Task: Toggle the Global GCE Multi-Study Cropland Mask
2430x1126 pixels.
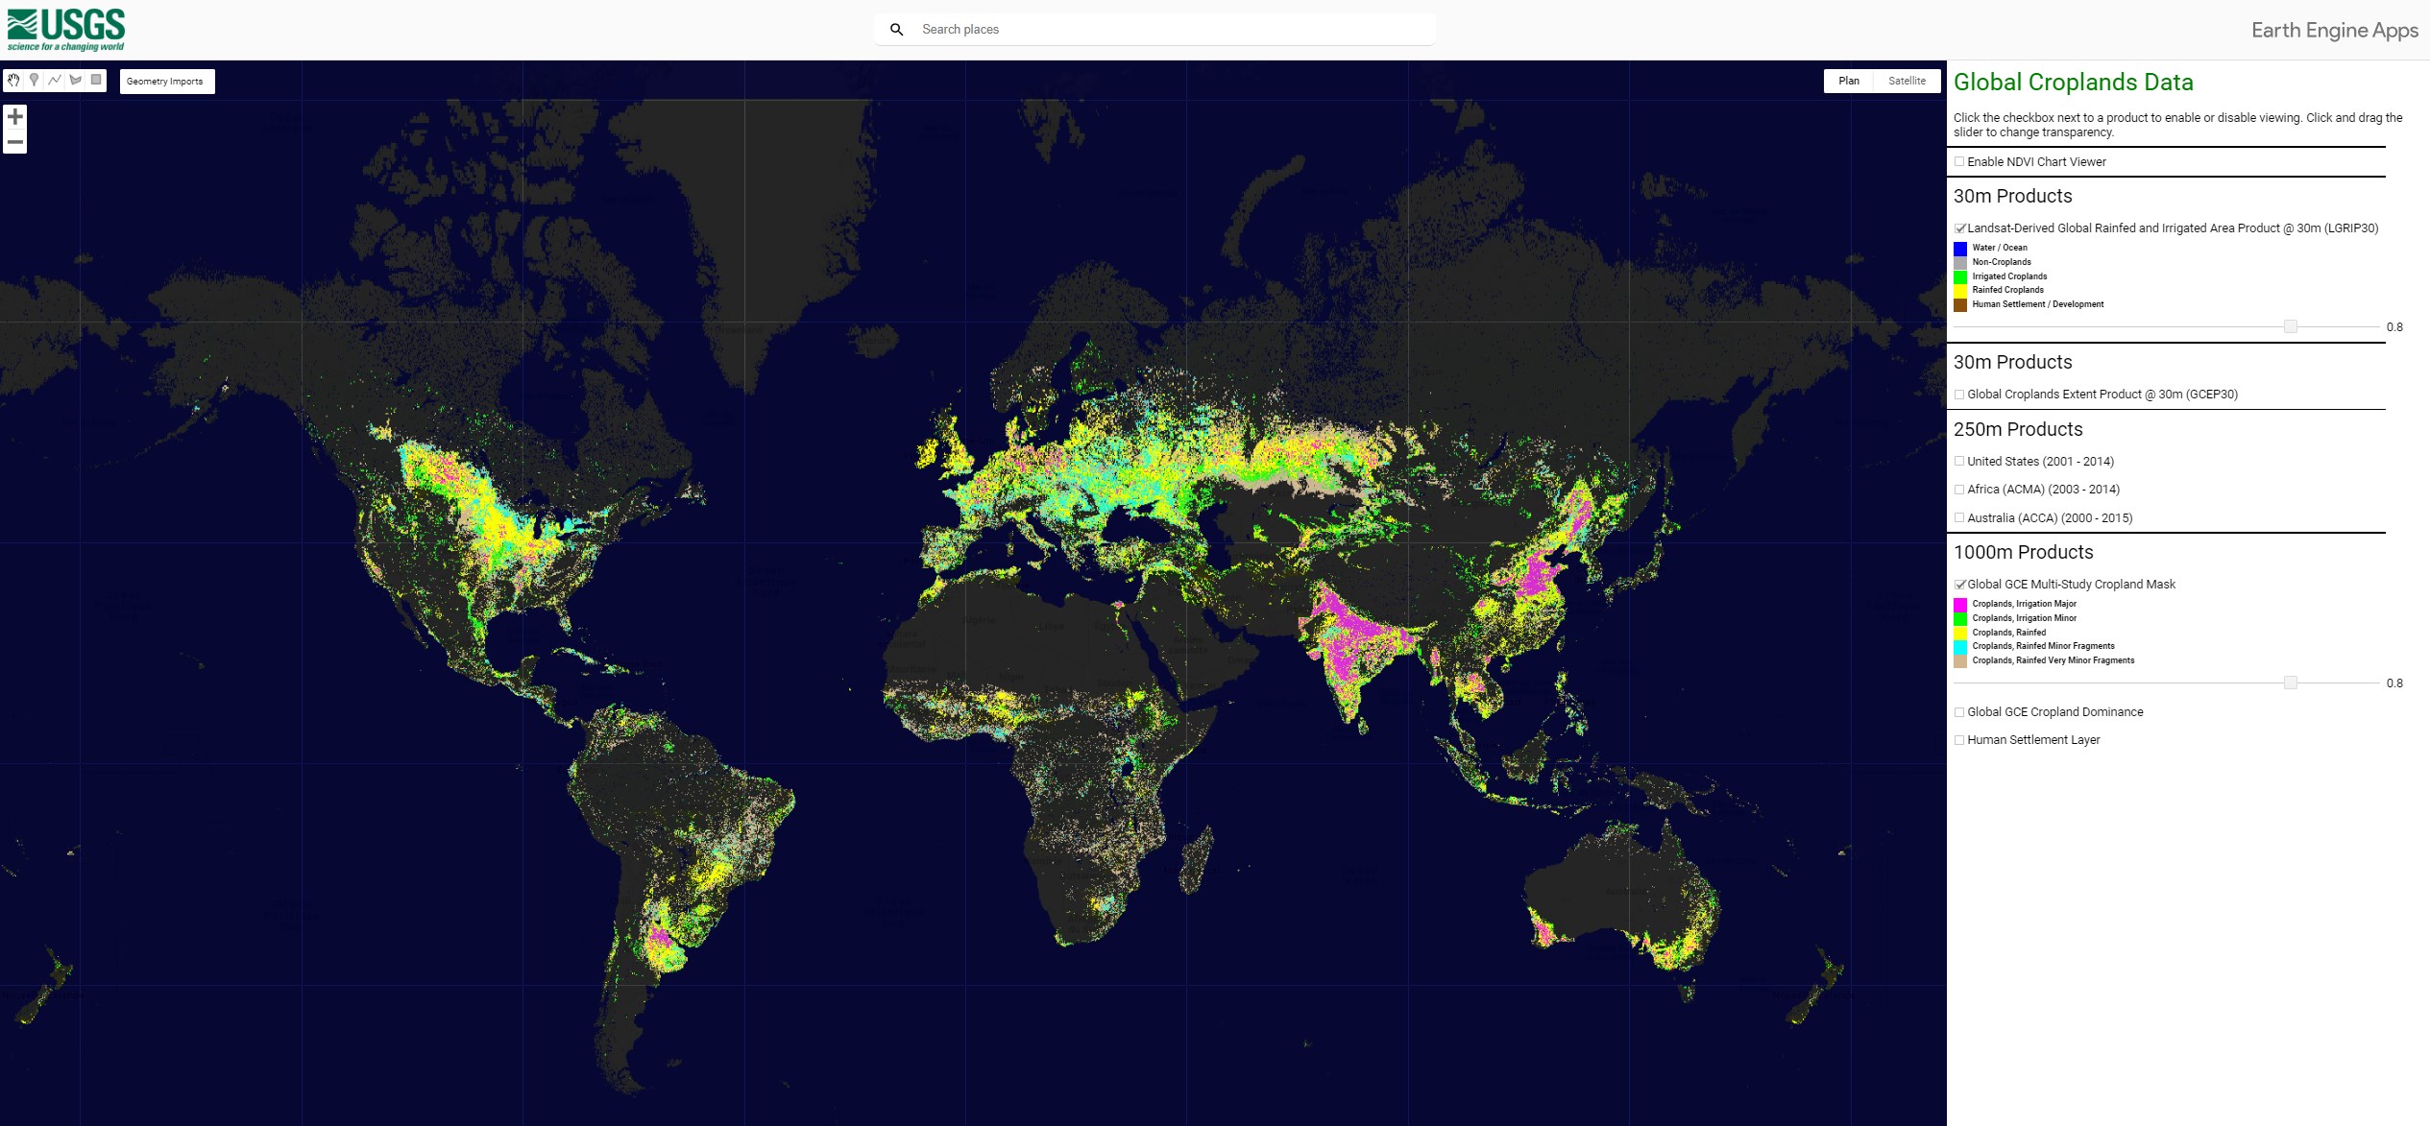Action: coord(1959,585)
